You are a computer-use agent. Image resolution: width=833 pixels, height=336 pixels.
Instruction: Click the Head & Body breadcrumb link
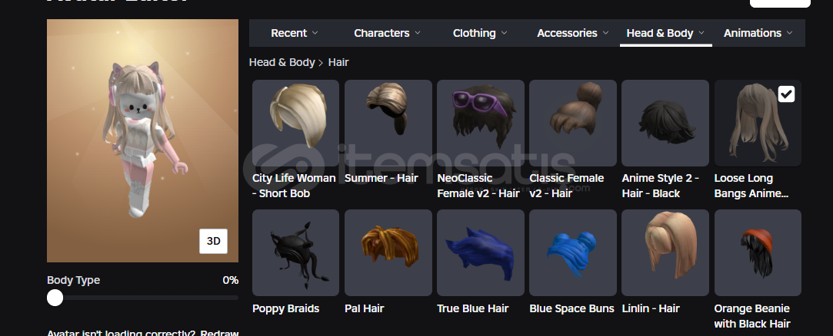point(282,63)
